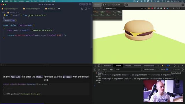The height and width of the screenshot is (104, 185).
Task: Toggle bottom panel layout icon in VS Code
Action: pos(84,4)
